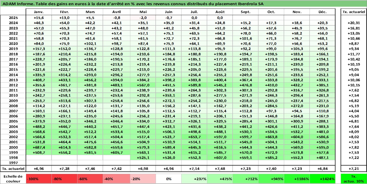Select cell +589,8 for July 2012
367x184 pixels.
coord(194,85)
